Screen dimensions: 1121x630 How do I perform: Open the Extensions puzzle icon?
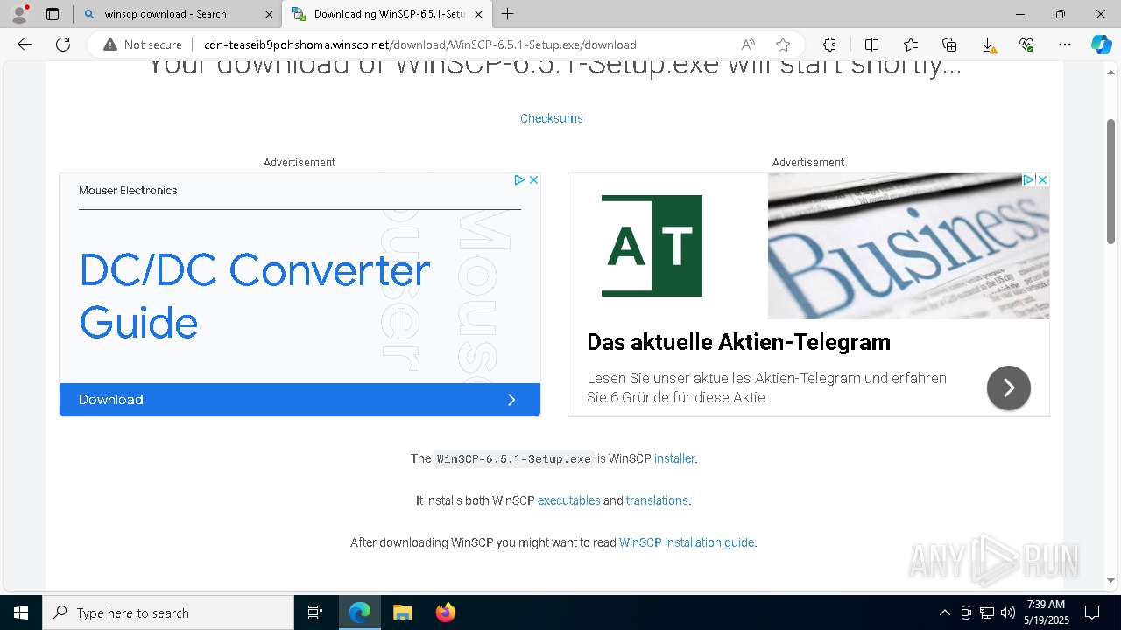[829, 45]
